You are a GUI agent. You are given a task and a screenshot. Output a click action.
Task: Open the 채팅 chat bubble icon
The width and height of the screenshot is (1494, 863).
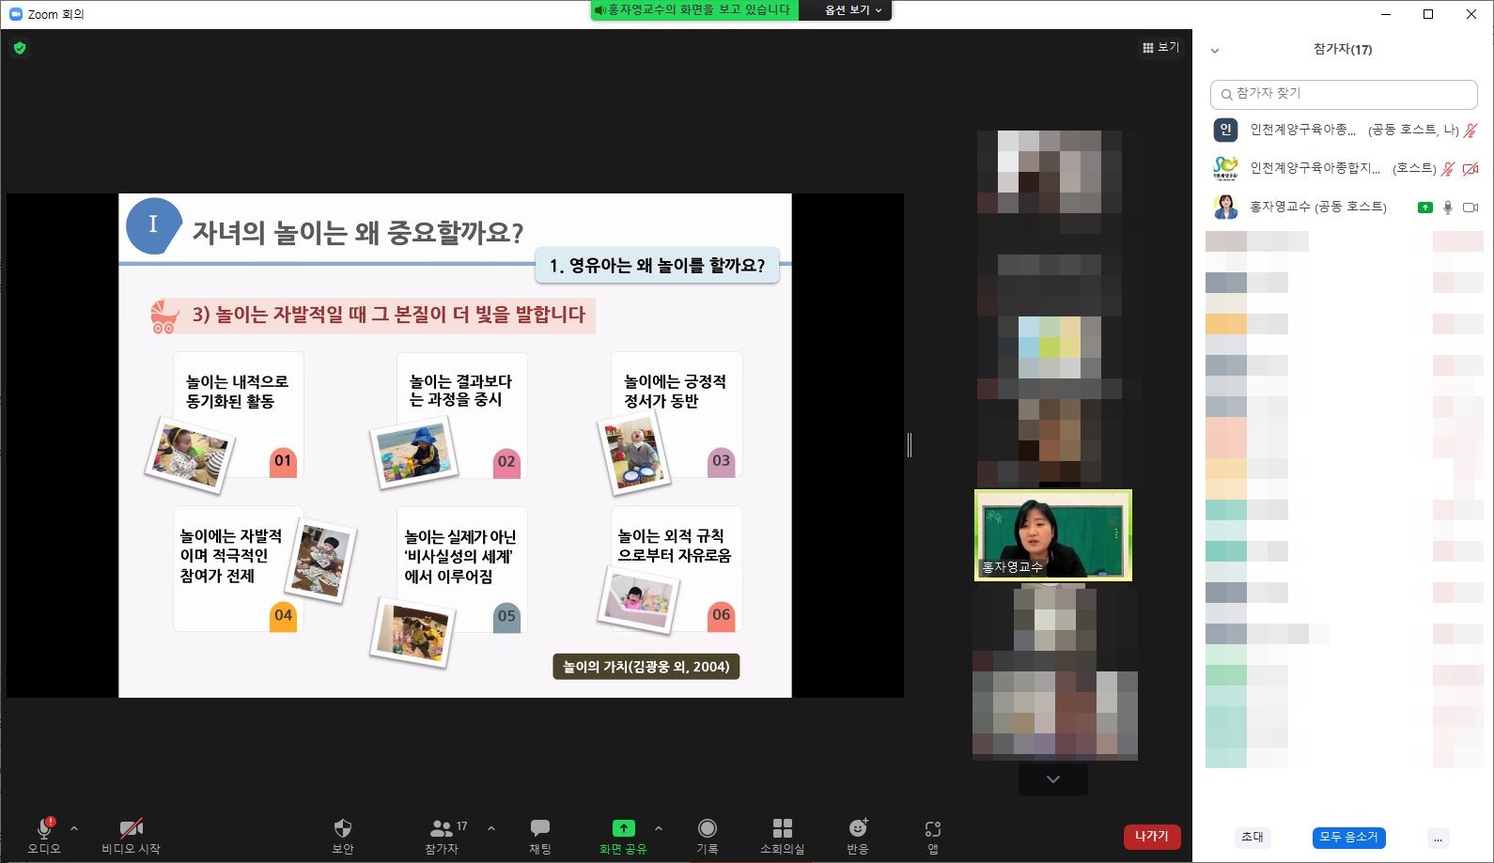pos(539,828)
